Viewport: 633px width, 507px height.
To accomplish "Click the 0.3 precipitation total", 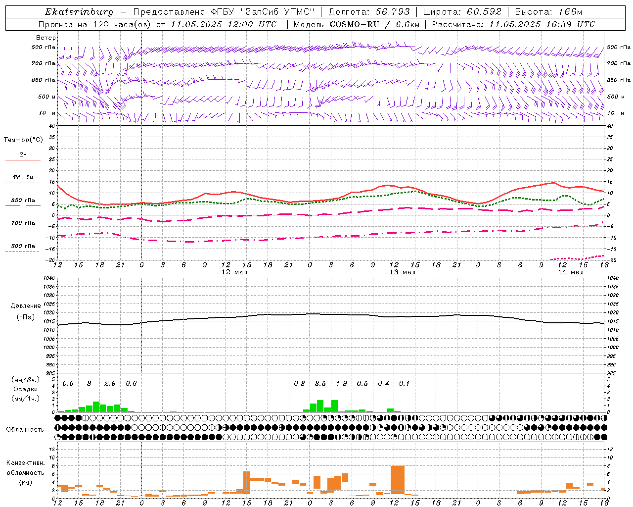I will tap(299, 384).
